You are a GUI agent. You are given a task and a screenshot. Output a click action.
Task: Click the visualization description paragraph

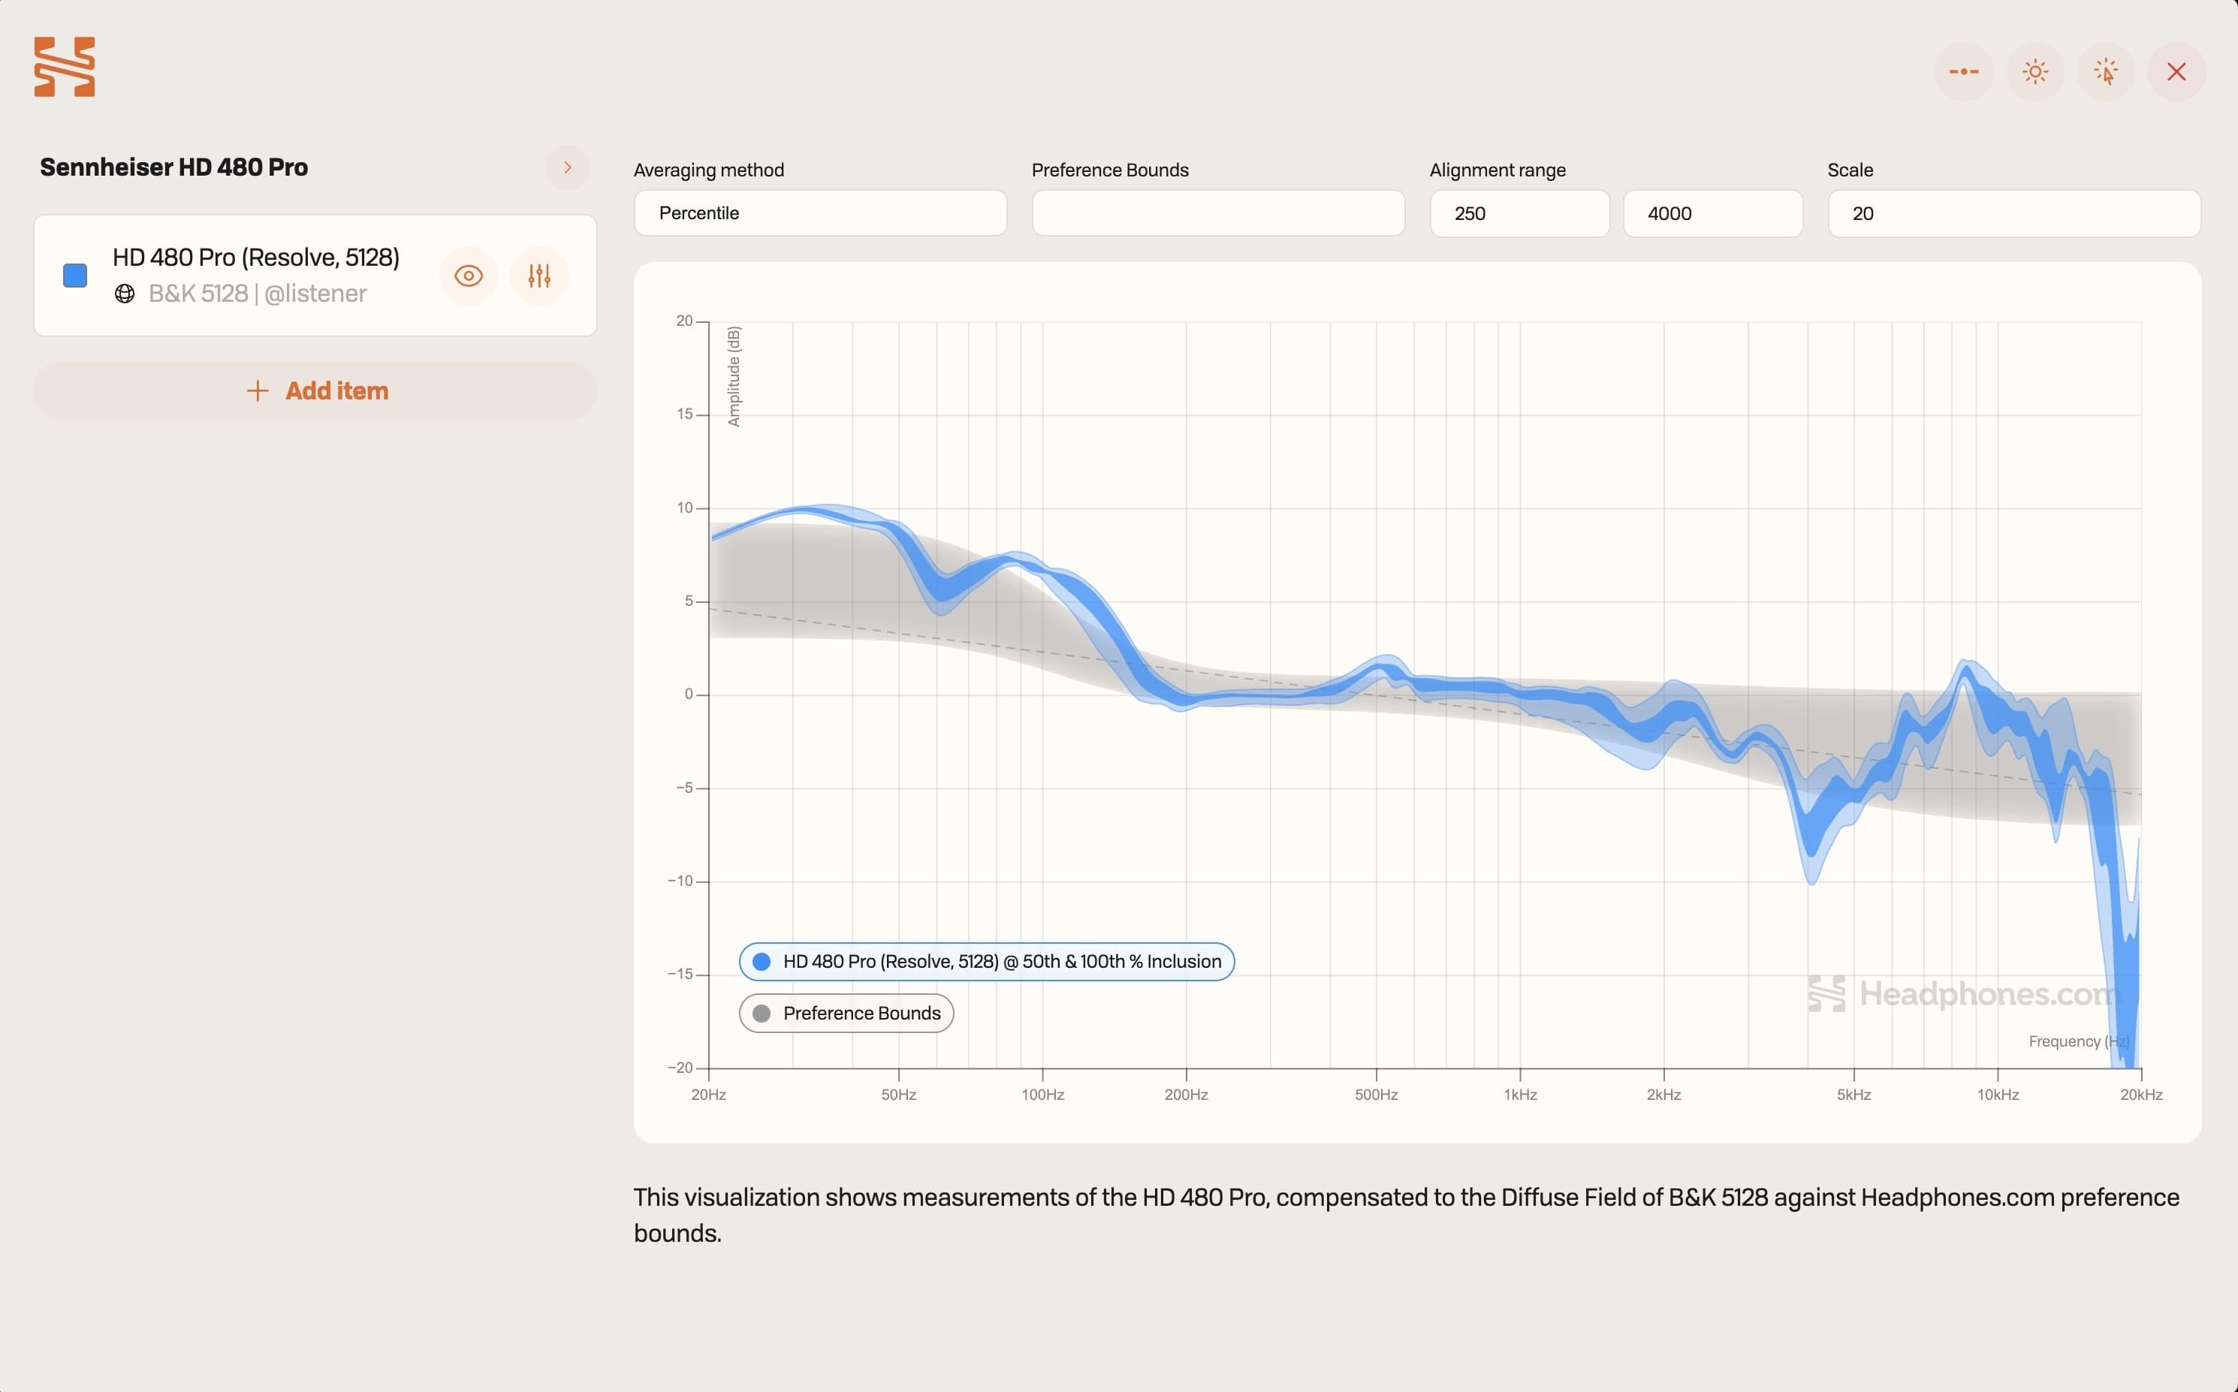[1406, 1216]
